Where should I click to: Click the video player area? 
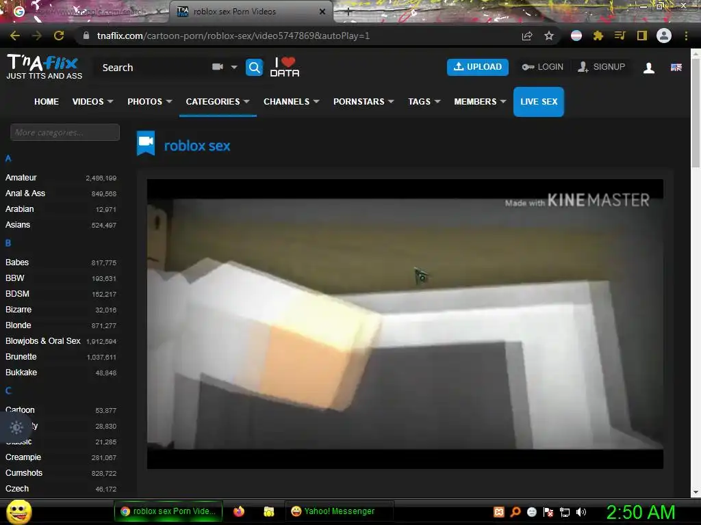(405, 324)
